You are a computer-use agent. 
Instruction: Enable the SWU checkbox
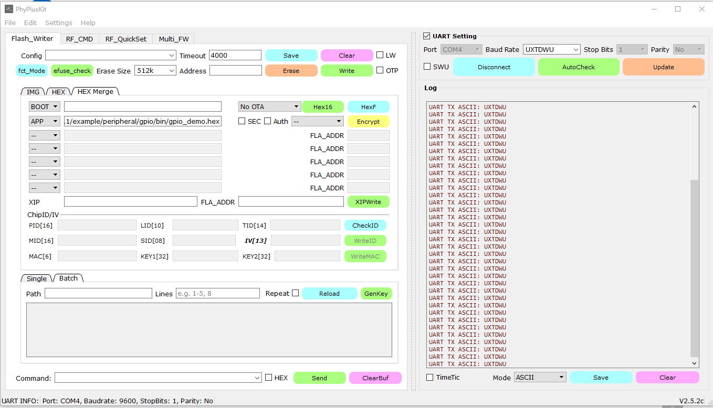point(427,67)
